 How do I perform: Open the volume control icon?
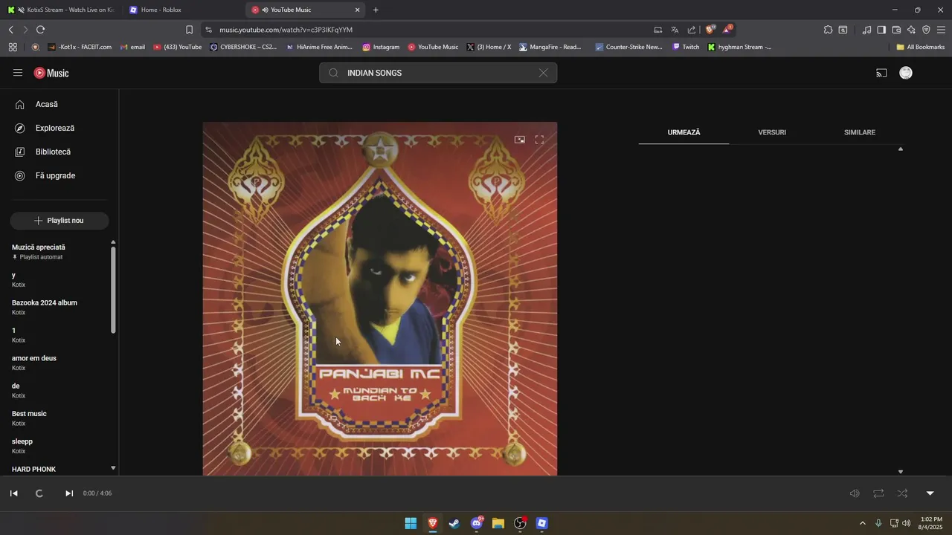[x=855, y=493]
